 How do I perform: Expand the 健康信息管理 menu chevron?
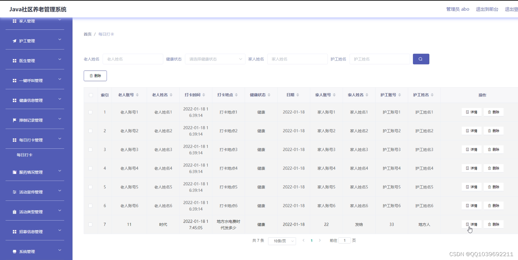point(60,99)
